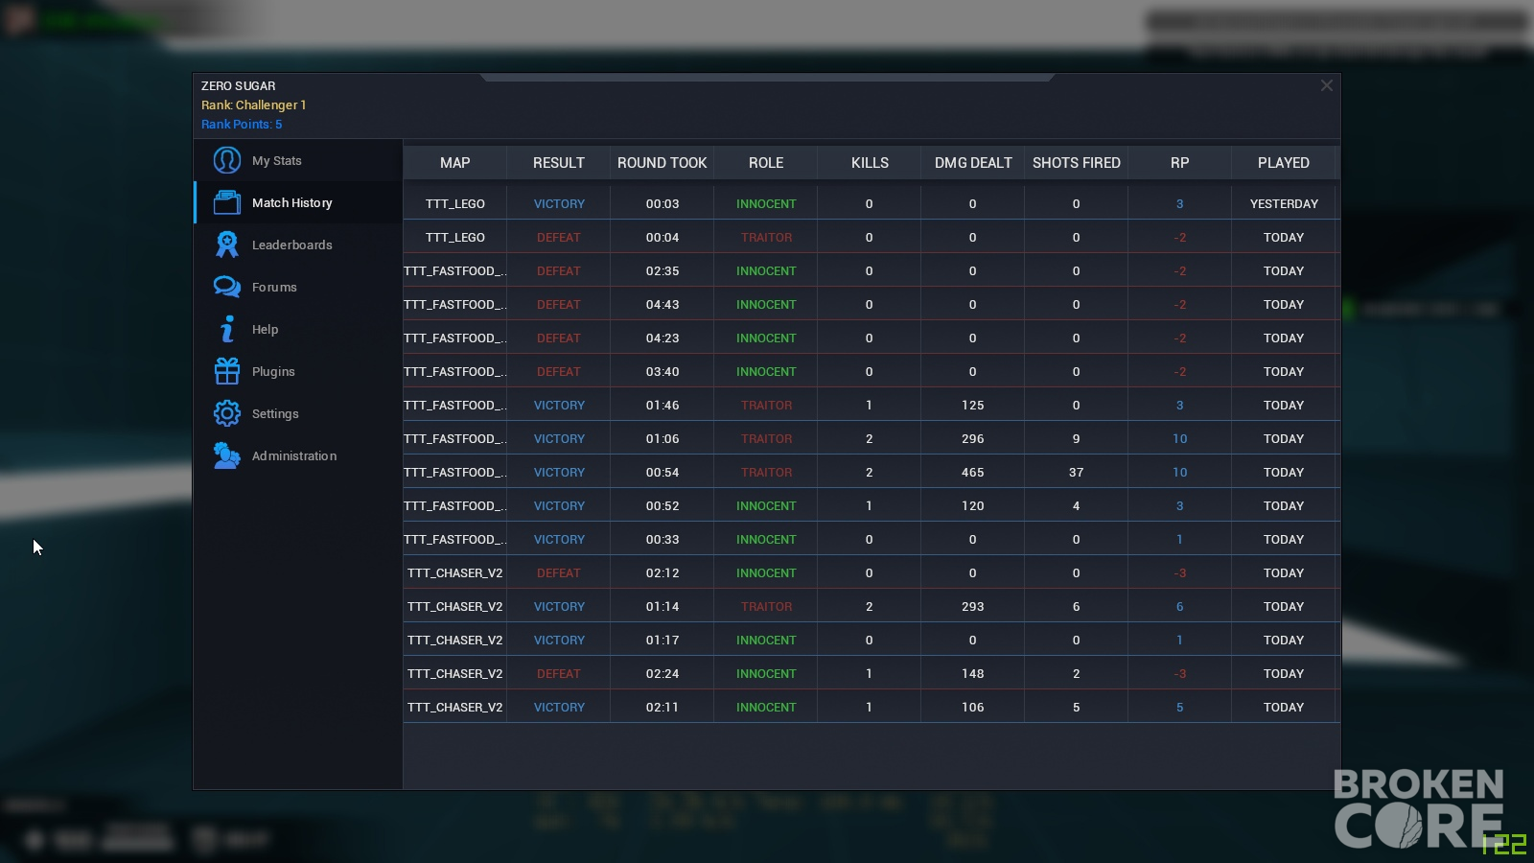Image resolution: width=1534 pixels, height=863 pixels.
Task: Click the My Stats profile icon
Action: coord(227,160)
